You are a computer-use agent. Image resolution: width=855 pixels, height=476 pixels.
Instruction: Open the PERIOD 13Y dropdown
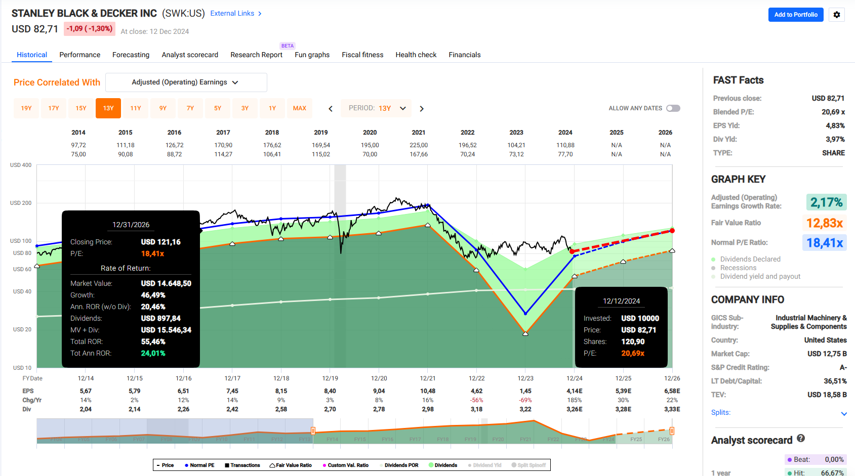pyautogui.click(x=377, y=108)
